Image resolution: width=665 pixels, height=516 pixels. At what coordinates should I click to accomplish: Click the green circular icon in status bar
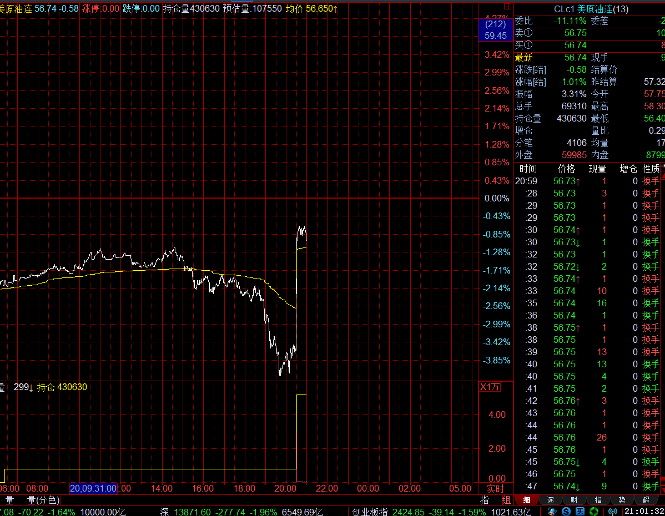click(593, 511)
